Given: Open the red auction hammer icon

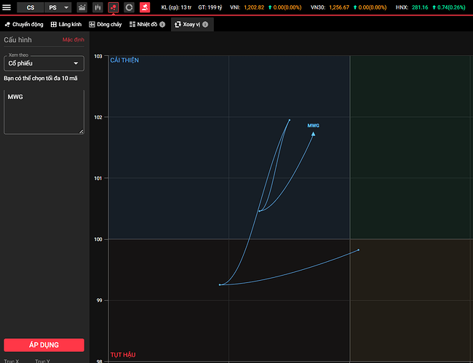Looking at the screenshot, I should pyautogui.click(x=145, y=7).
